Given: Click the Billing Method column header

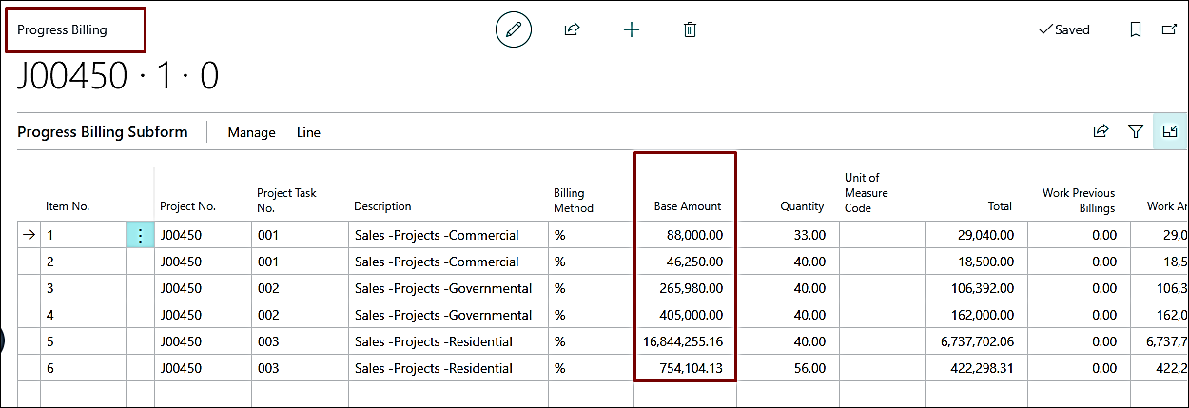Looking at the screenshot, I should coord(574,200).
